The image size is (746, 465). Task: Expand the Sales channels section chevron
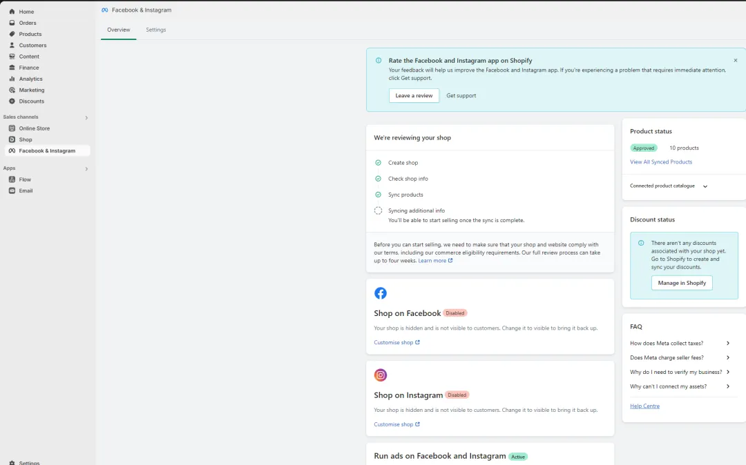coord(86,117)
